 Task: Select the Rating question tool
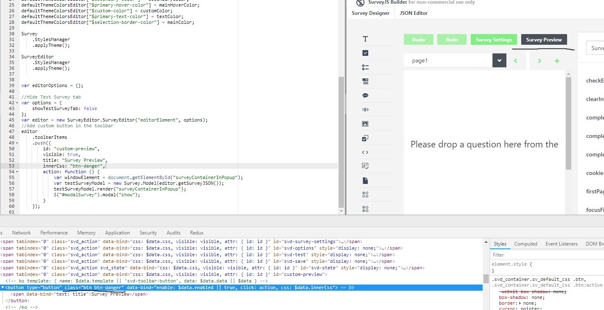tap(365, 109)
